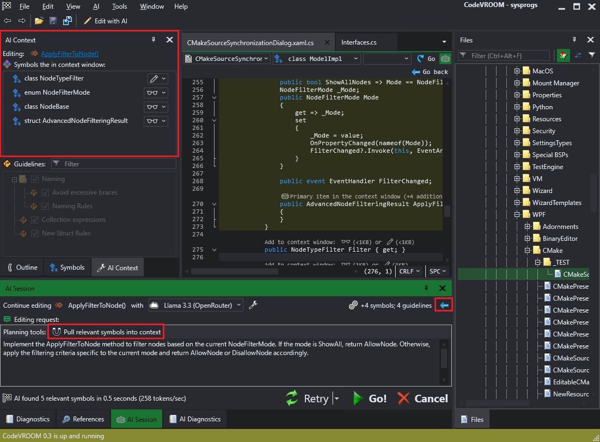This screenshot has height=442, width=600.
Task: Close the AI Session panel
Action: tap(442, 288)
